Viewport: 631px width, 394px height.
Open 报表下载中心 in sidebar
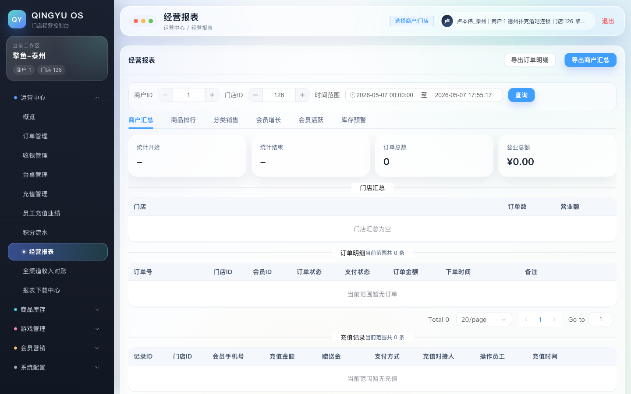click(58, 290)
